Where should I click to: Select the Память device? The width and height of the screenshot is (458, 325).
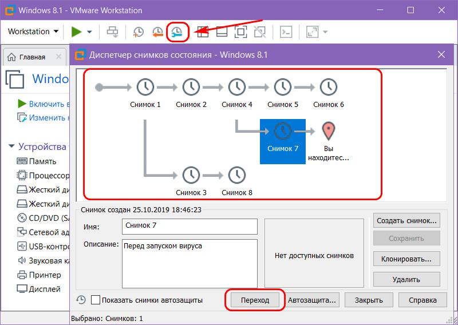coord(37,161)
